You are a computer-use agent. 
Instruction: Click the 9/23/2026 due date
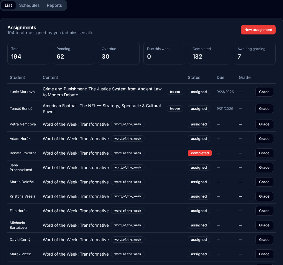point(225,92)
